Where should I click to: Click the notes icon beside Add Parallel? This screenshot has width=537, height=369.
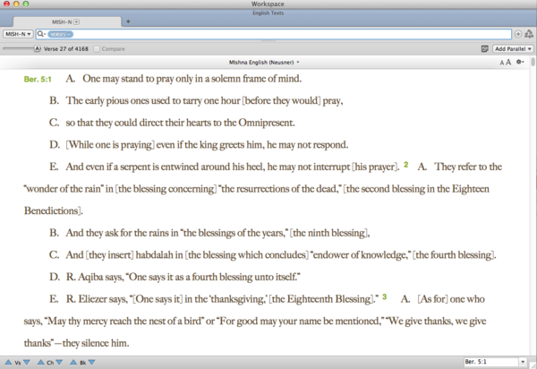coord(484,48)
